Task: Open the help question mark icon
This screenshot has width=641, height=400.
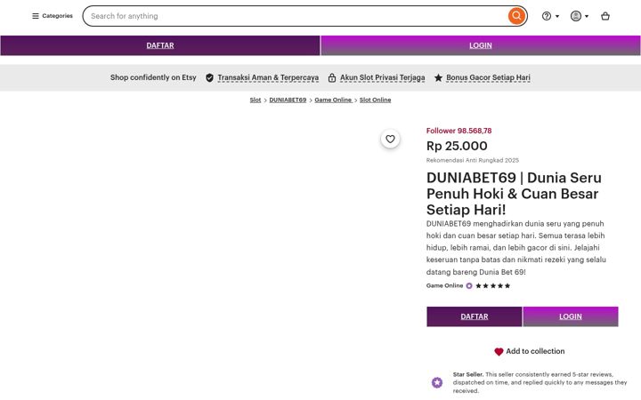Action: (x=546, y=16)
